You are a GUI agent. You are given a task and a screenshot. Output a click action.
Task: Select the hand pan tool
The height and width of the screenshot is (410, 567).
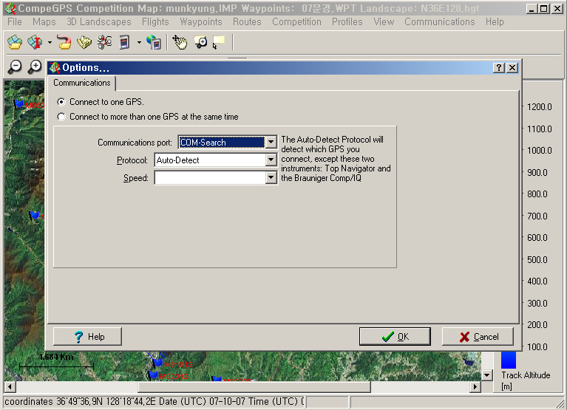pos(180,42)
